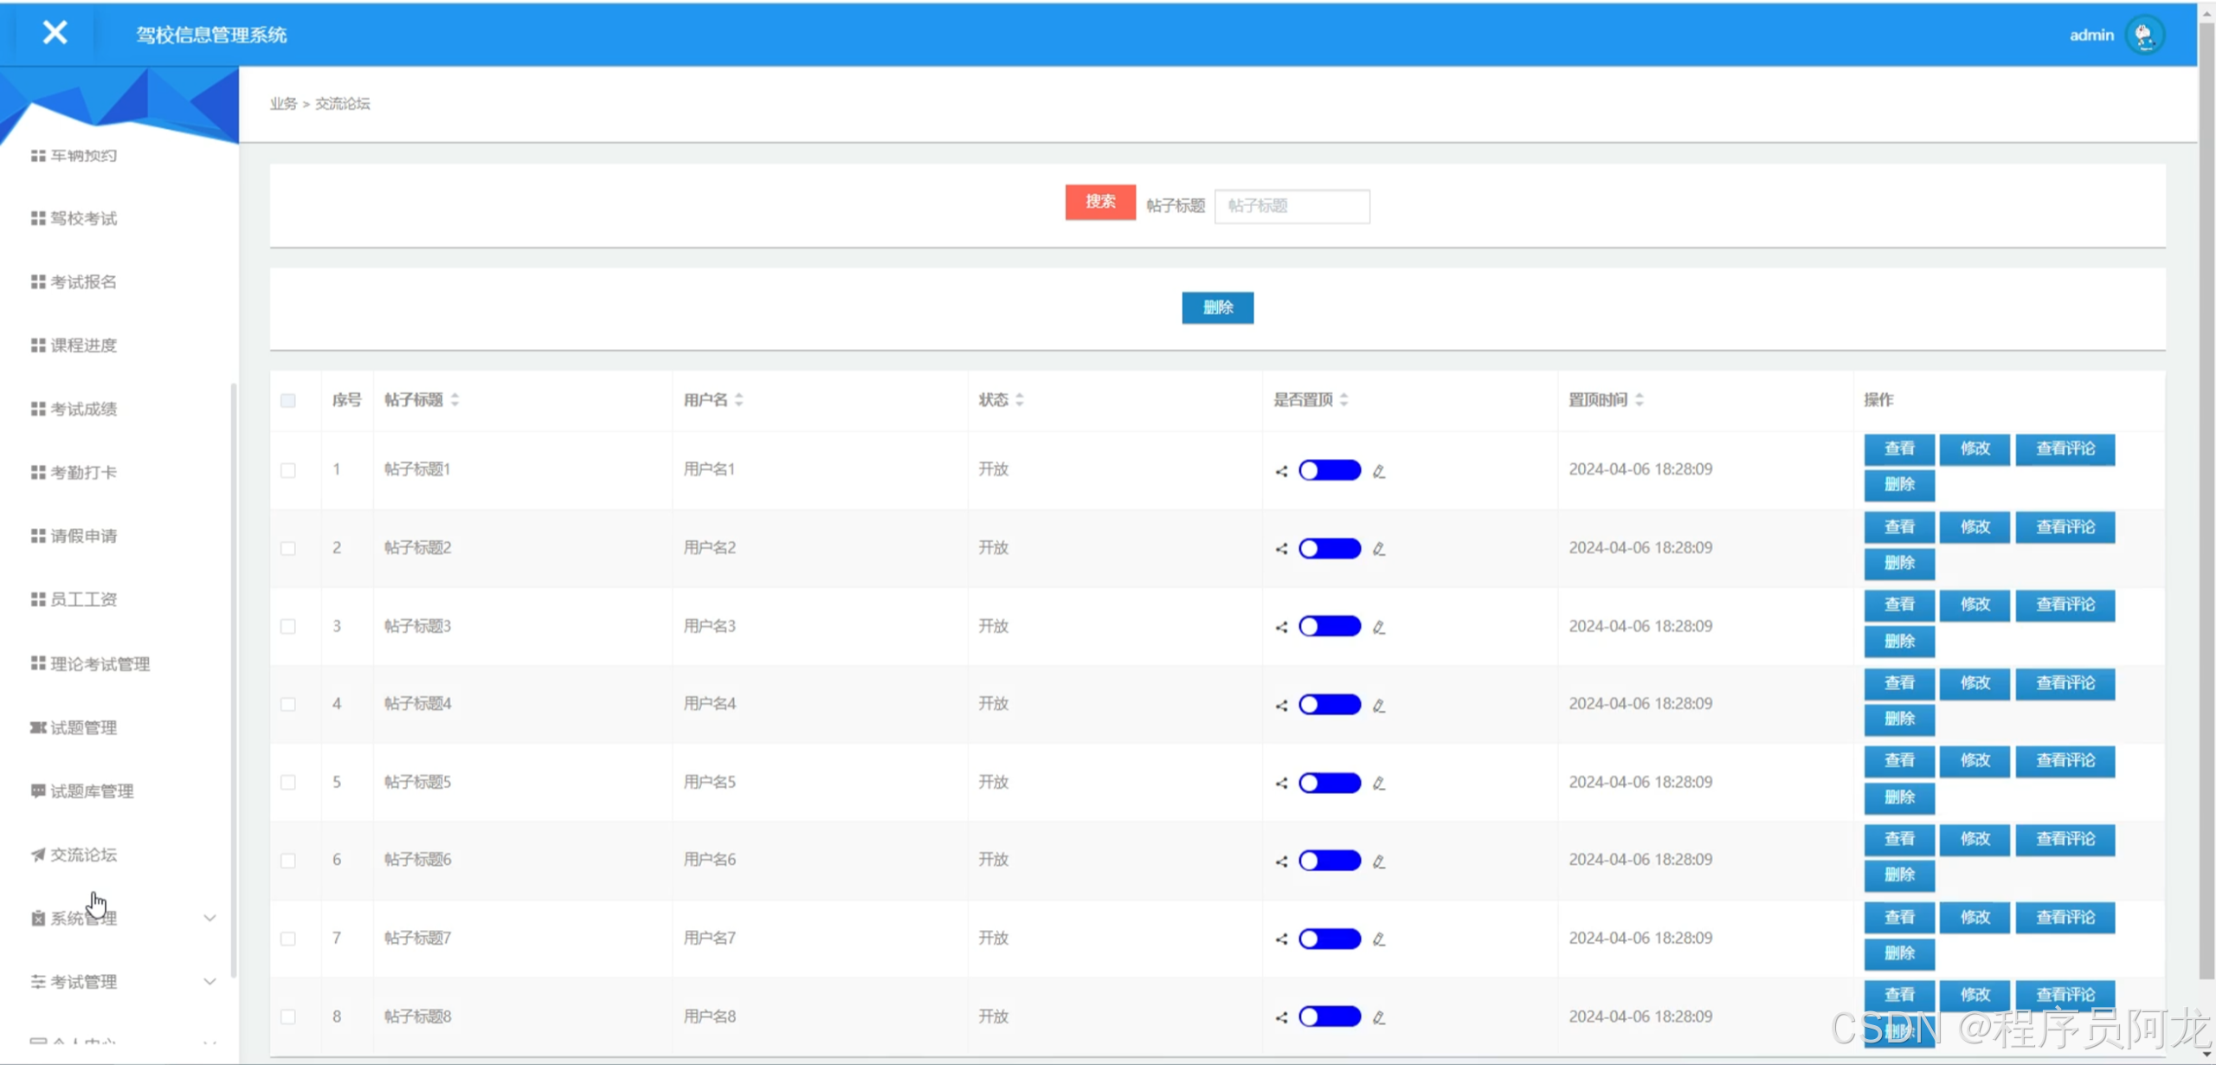Open the admin avatar icon
The image size is (2216, 1065).
pyautogui.click(x=2144, y=35)
